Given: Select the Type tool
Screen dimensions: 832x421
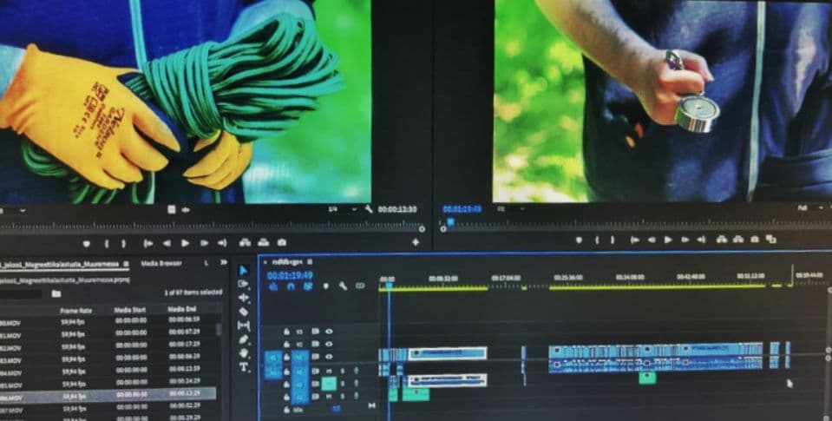Looking at the screenshot, I should click(x=244, y=367).
